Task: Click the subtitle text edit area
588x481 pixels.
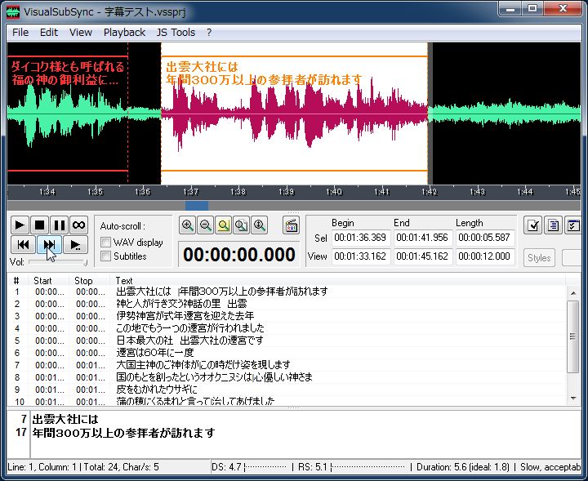Action: (305, 434)
